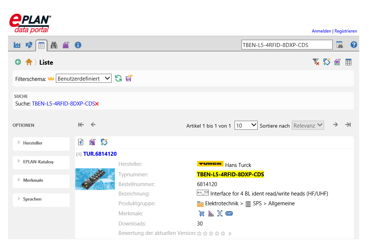Clear all filters funnel icon
The height and width of the screenshot is (245, 369).
[x=316, y=62]
